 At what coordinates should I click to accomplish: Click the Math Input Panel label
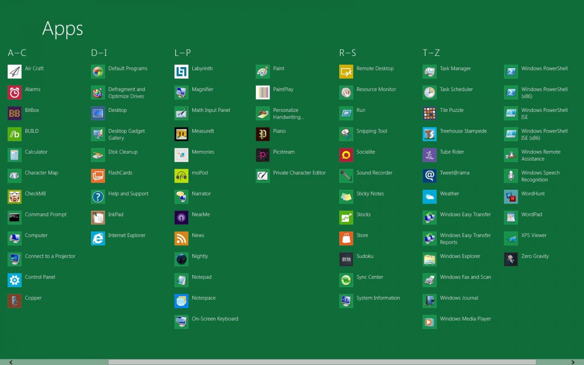coord(211,110)
